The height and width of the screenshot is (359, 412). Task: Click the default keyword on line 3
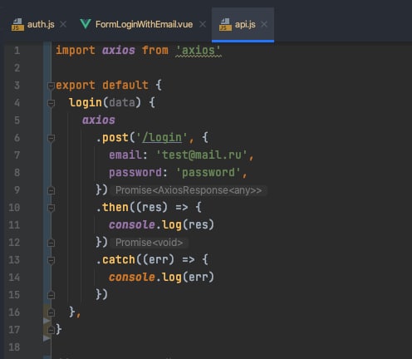[x=125, y=86]
